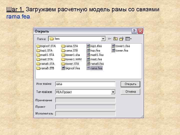Click the FEA-Проект file type text

tap(64, 92)
